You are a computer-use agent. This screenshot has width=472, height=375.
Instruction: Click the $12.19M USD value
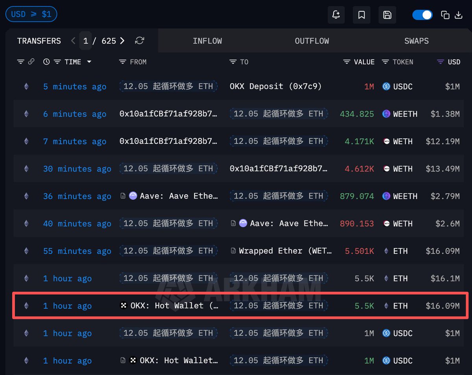click(x=442, y=142)
